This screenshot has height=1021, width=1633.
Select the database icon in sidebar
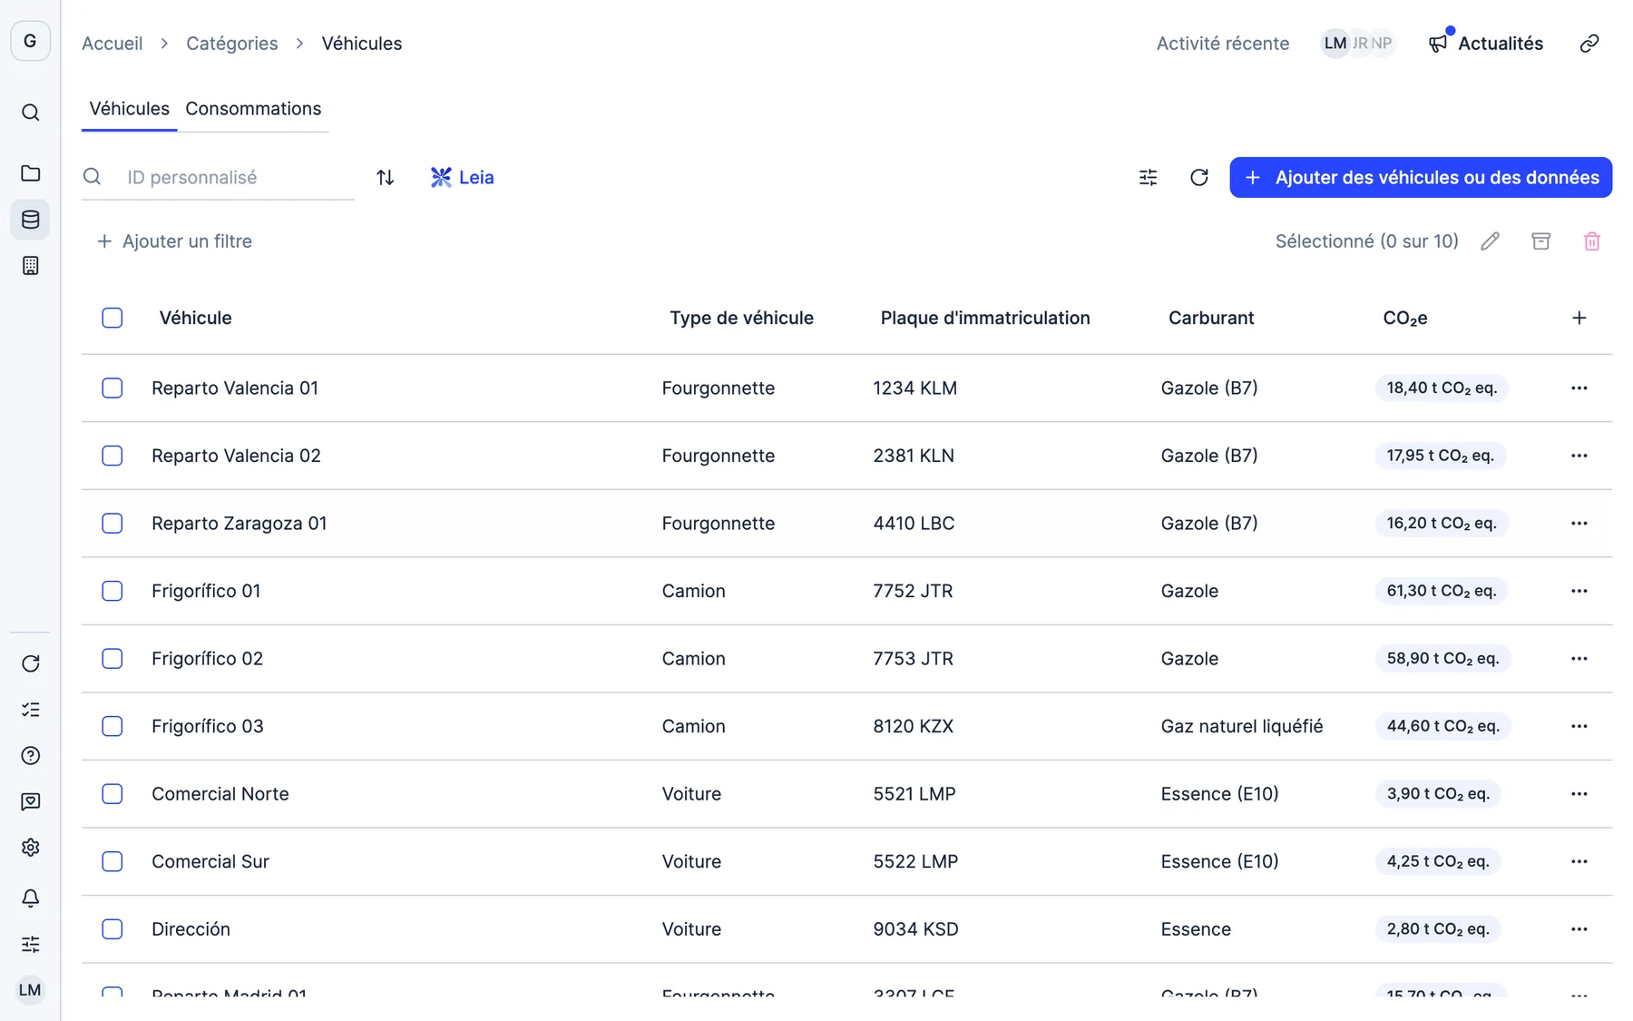pyautogui.click(x=30, y=219)
